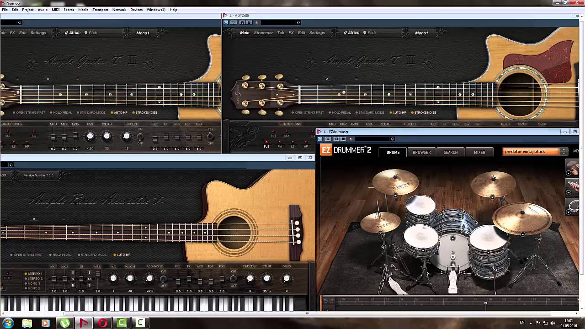Open Mono1 dropdown in leftmost guitar window

[x=143, y=33]
